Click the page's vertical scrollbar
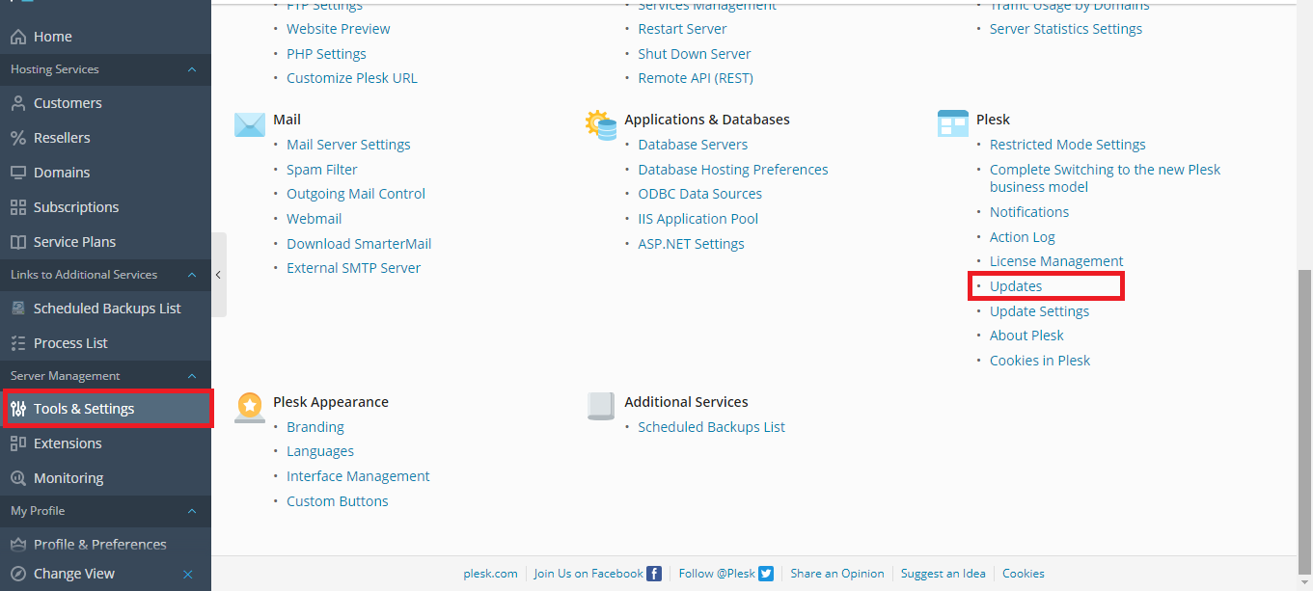 tap(1304, 420)
